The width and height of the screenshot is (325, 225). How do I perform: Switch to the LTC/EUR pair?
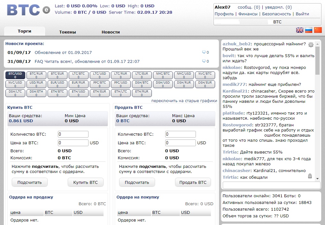[x=142, y=75]
